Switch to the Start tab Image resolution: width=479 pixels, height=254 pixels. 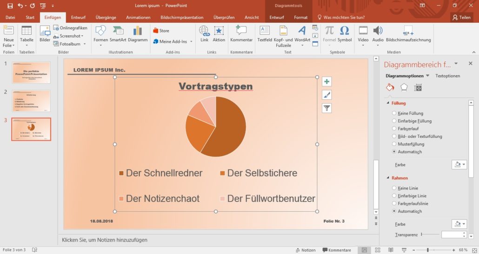tap(30, 17)
